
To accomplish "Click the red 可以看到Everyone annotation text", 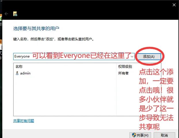I will click(83, 56).
